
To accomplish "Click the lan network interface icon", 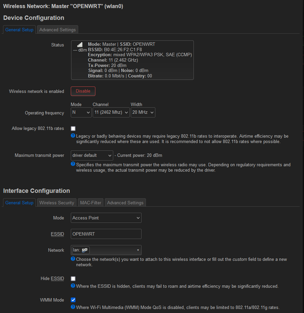I will [85, 250].
